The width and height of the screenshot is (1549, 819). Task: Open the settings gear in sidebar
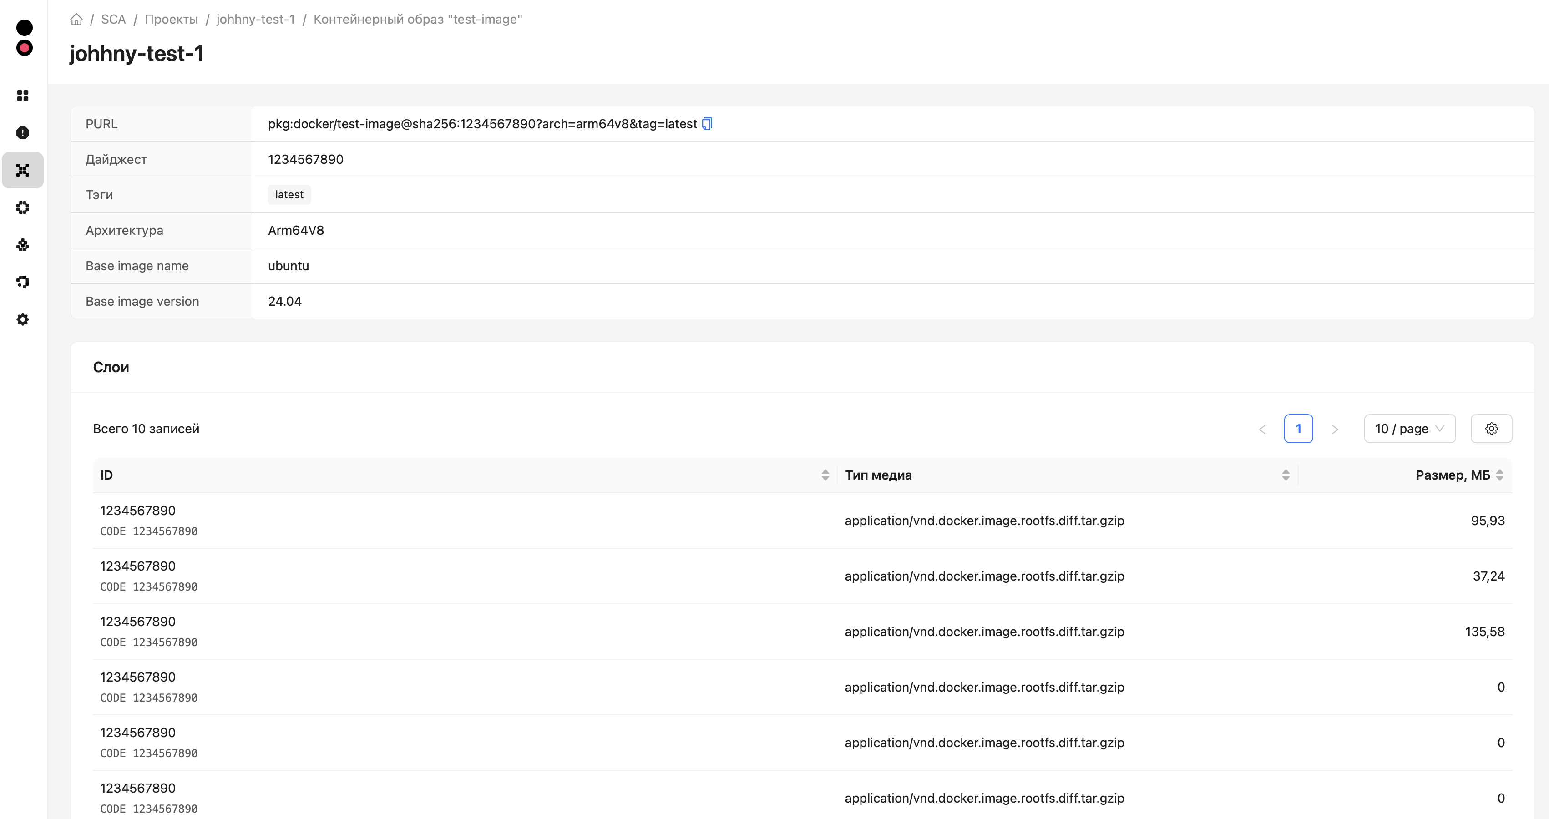pos(23,319)
